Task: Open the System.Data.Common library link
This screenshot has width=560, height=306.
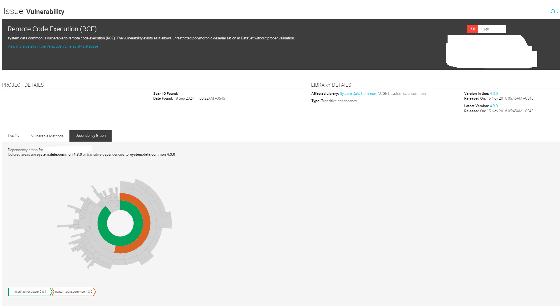Action: coord(358,94)
